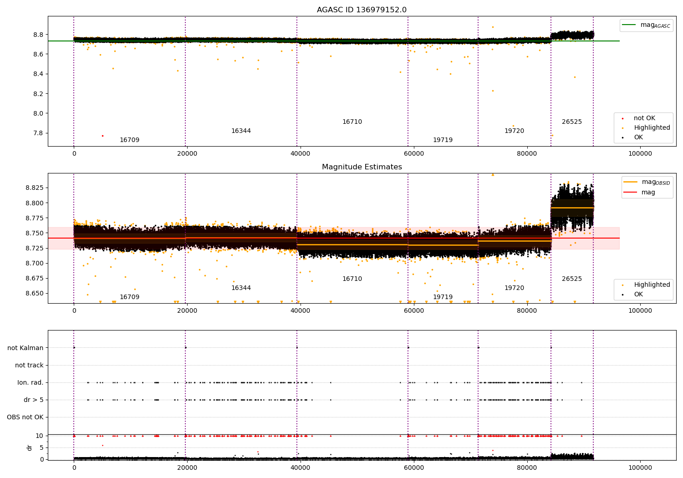Click the 7.8 y-tick in the top plot
Screen dimensions: 683x478
[38, 133]
